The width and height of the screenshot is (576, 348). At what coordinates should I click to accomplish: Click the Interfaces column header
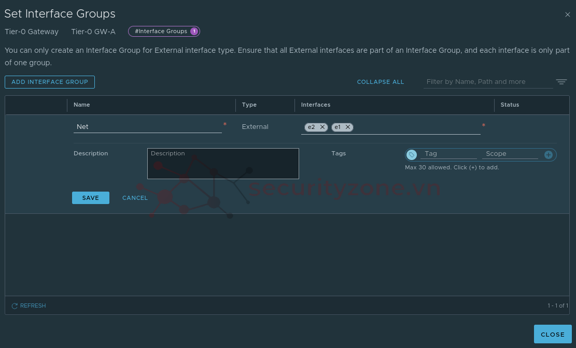pyautogui.click(x=316, y=105)
